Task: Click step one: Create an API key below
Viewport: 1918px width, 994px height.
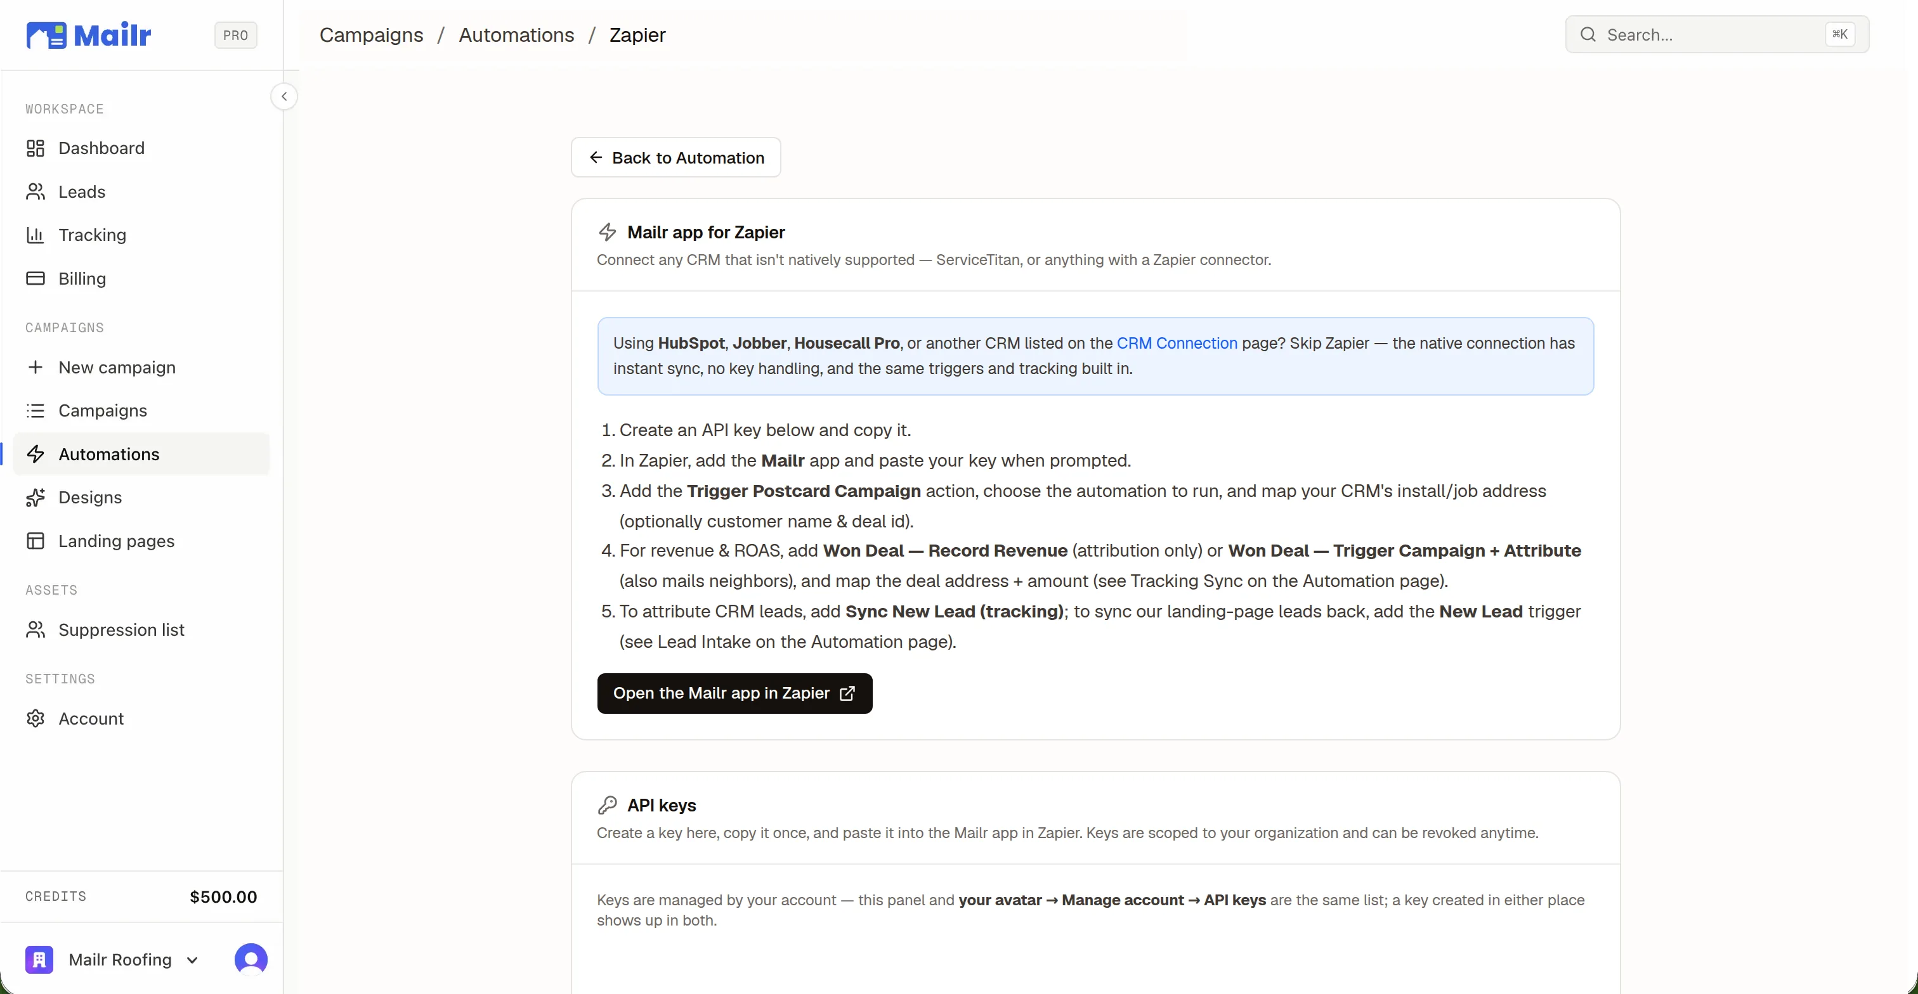Action: tap(766, 430)
